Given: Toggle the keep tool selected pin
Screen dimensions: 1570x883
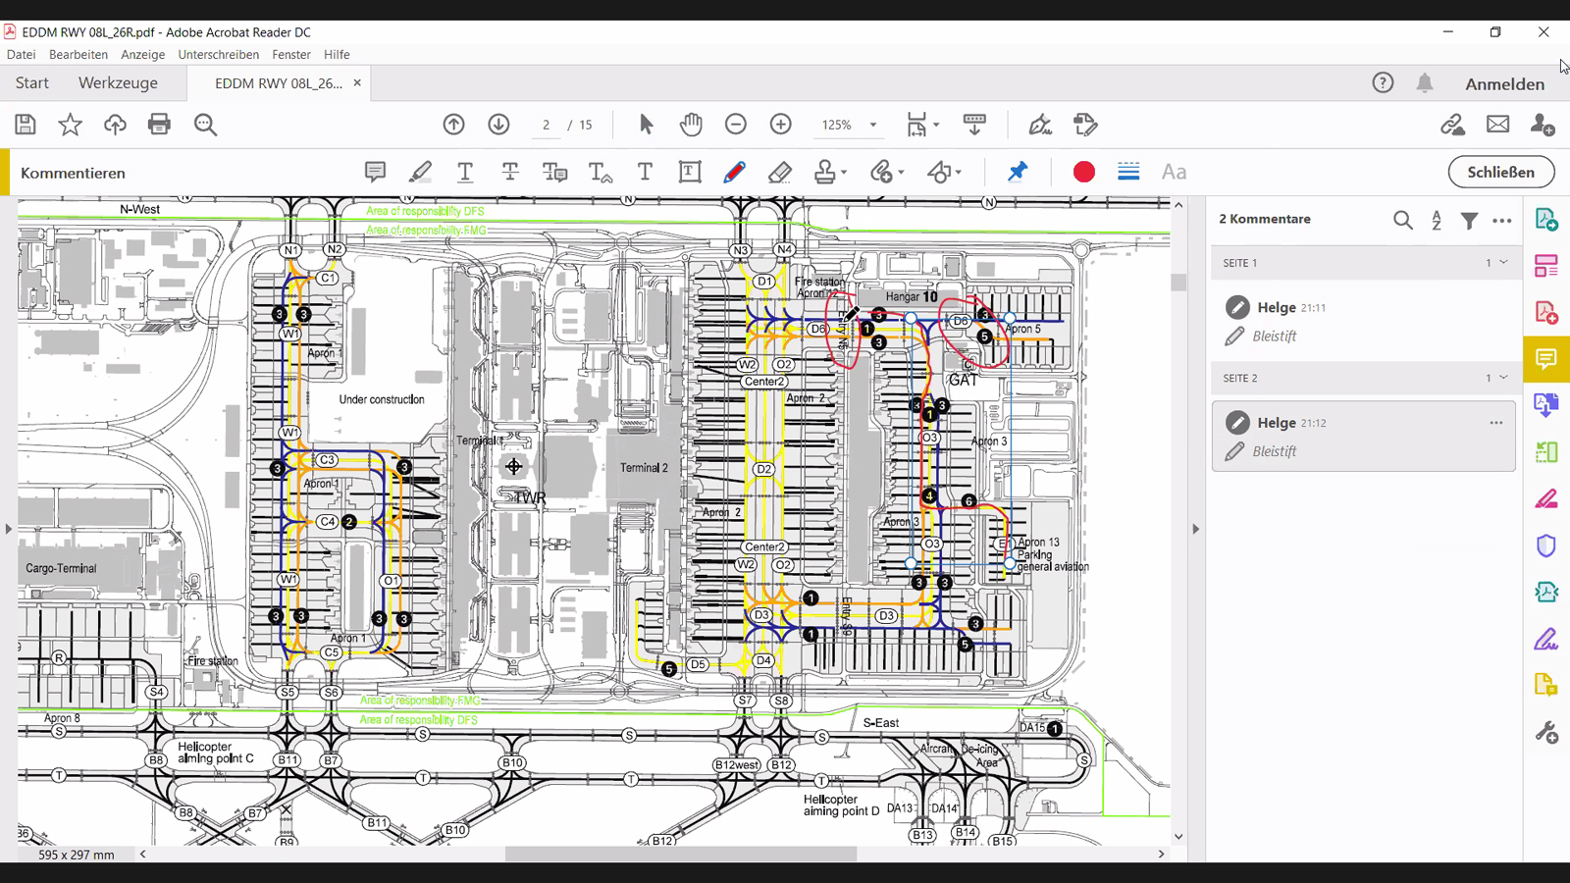Looking at the screenshot, I should (x=1018, y=173).
